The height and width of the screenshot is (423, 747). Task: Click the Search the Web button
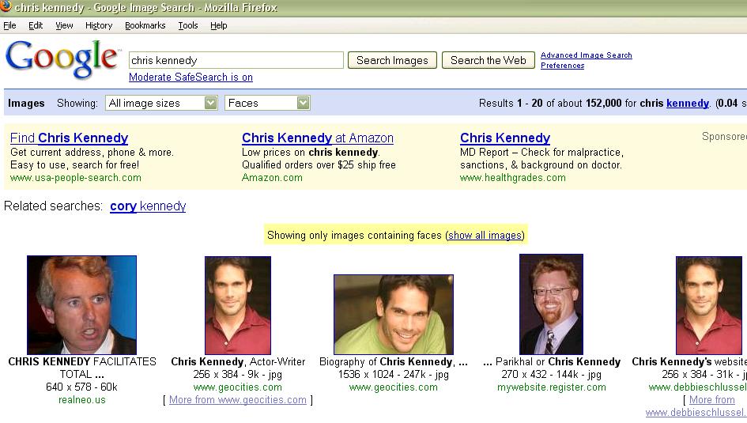(489, 60)
